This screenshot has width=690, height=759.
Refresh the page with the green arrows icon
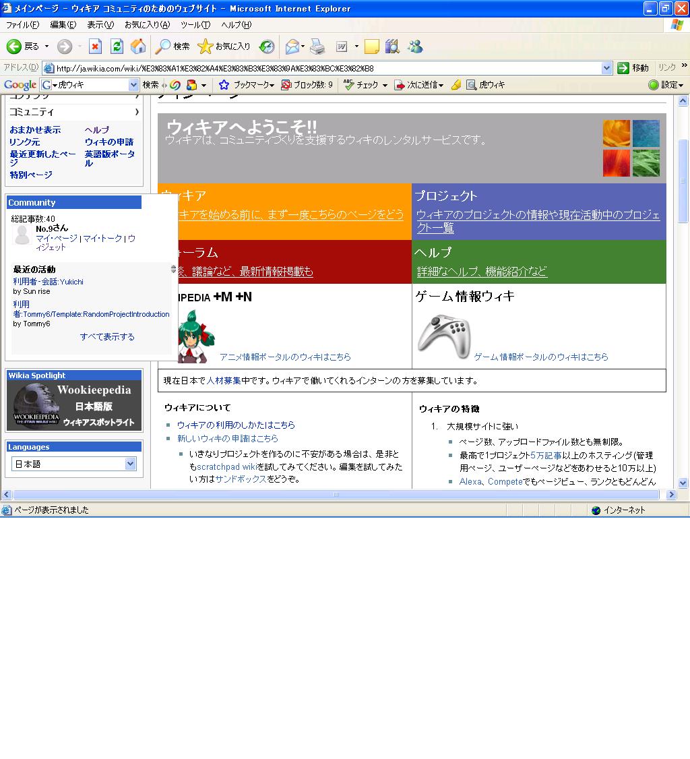(x=117, y=47)
